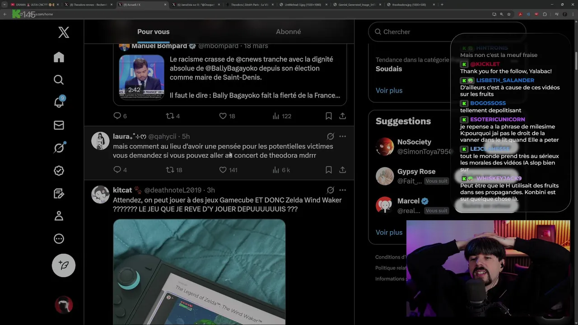Open more options on kitcat's post

[x=343, y=190]
